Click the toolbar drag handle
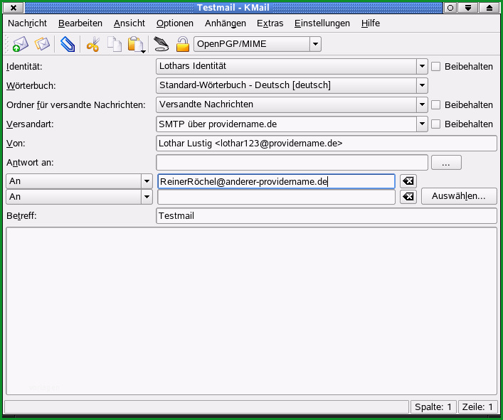 pos(6,44)
